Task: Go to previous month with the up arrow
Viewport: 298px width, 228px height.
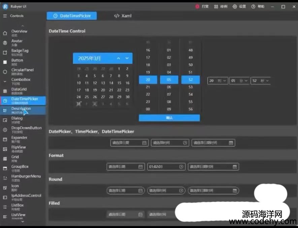Action: click(118, 58)
